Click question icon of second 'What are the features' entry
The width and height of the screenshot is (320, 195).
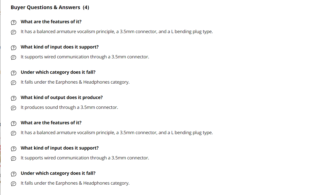13,123
